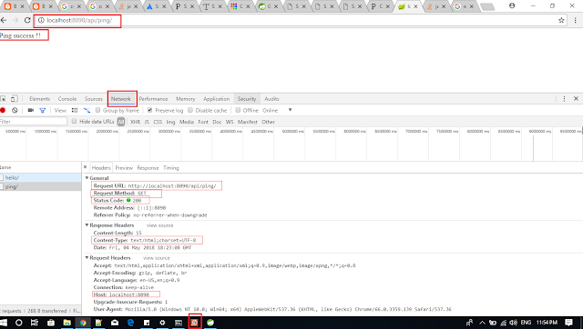The height and width of the screenshot is (329, 583).
Task: Uncheck Preserve log checkbox
Action: click(x=149, y=110)
